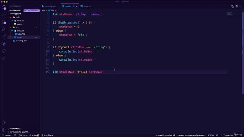Click 'if (typeof strOrNum === 'string') {' line

[x=82, y=47]
